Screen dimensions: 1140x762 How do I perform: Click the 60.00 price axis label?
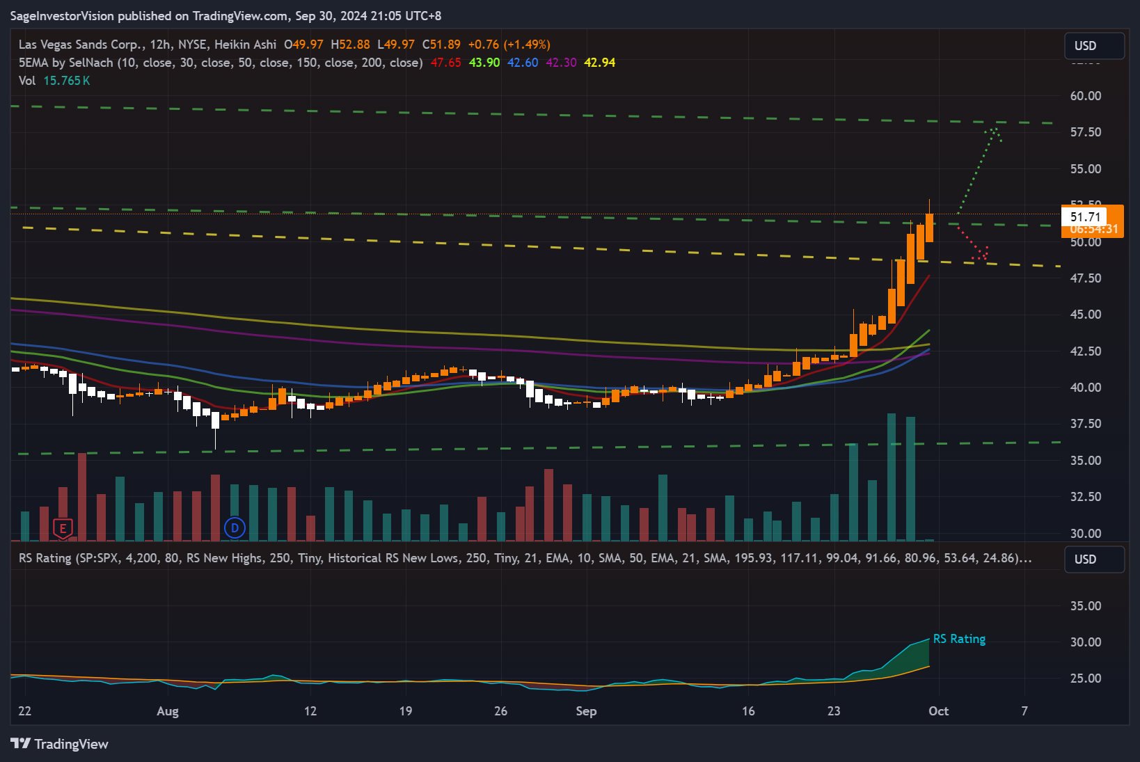pos(1086,96)
